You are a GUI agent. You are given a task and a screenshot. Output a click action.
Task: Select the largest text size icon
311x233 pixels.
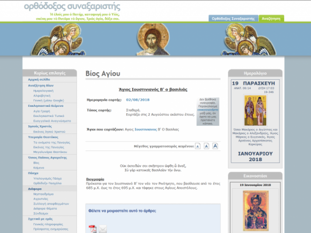[215, 146]
